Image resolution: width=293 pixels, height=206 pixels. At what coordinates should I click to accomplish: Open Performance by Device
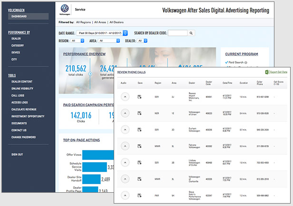16,53
